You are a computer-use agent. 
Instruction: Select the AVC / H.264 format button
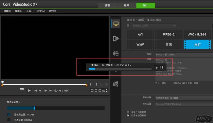pyautogui.click(x=197, y=34)
